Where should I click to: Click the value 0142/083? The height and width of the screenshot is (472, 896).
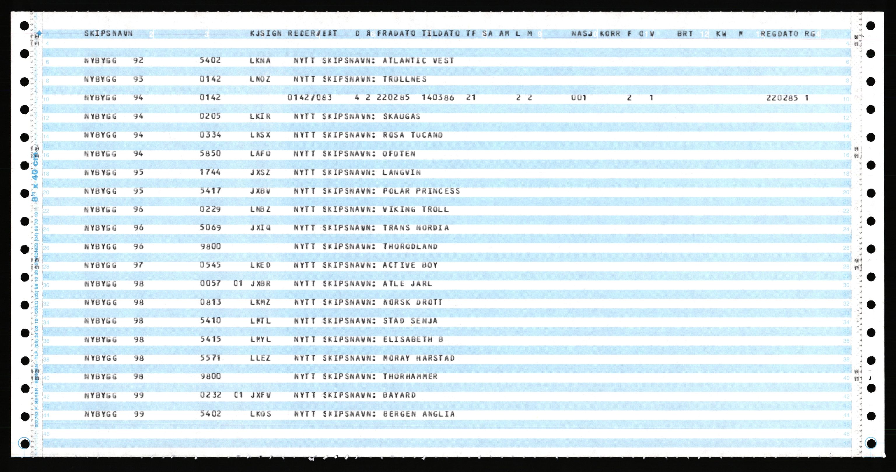[x=309, y=98]
